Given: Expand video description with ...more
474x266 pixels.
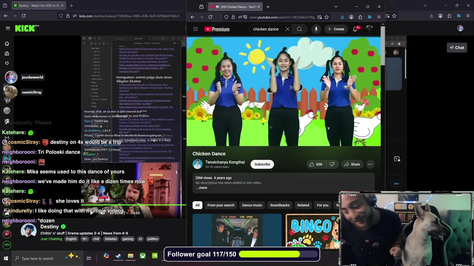Looking at the screenshot, I should [202, 188].
